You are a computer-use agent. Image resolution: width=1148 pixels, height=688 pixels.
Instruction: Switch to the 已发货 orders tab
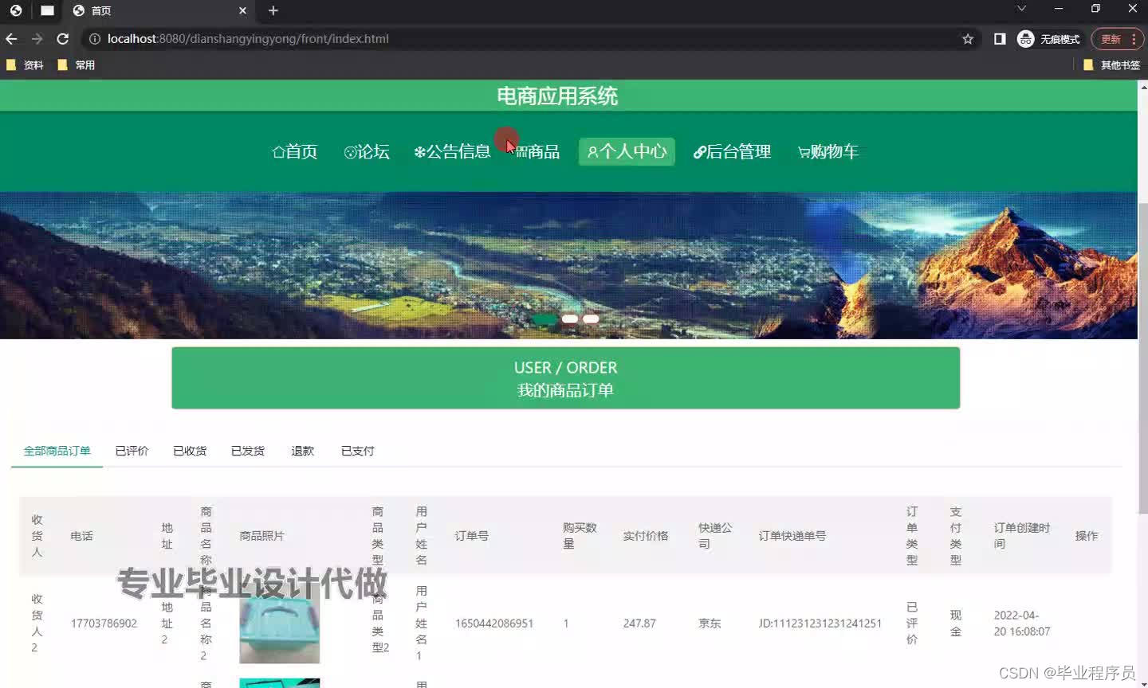tap(248, 451)
